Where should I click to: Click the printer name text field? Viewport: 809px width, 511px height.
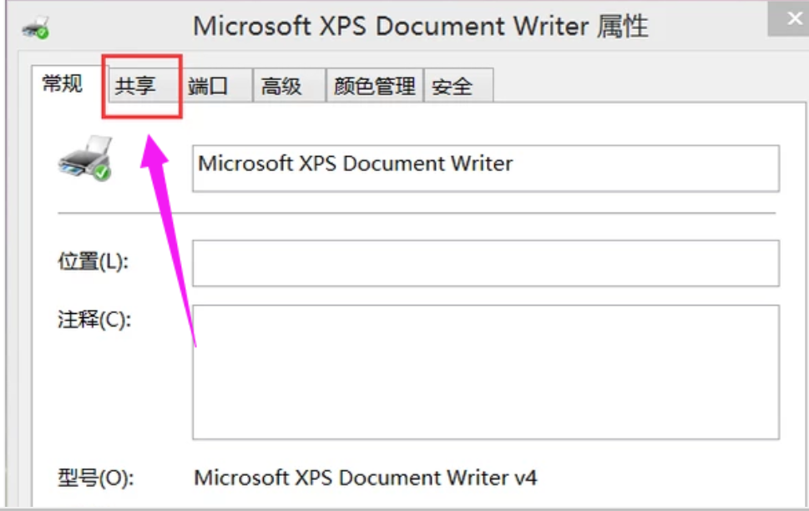485,168
